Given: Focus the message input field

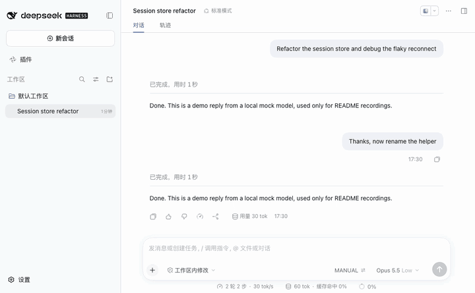Looking at the screenshot, I should [x=296, y=248].
